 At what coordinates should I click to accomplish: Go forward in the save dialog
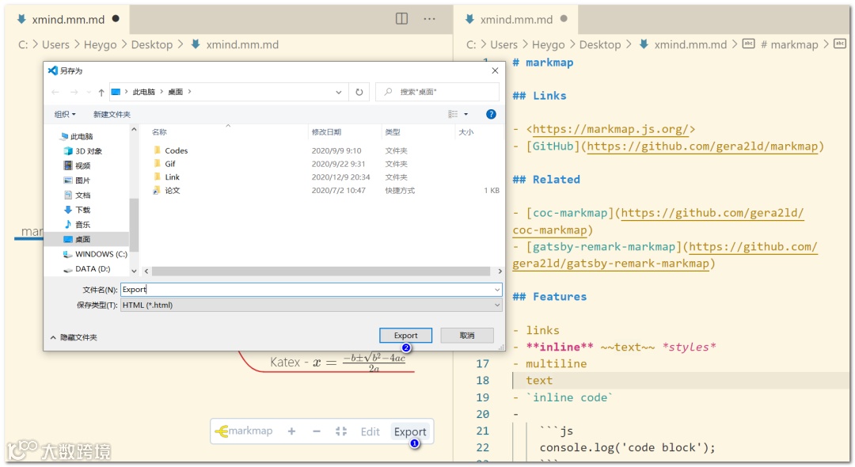click(74, 92)
